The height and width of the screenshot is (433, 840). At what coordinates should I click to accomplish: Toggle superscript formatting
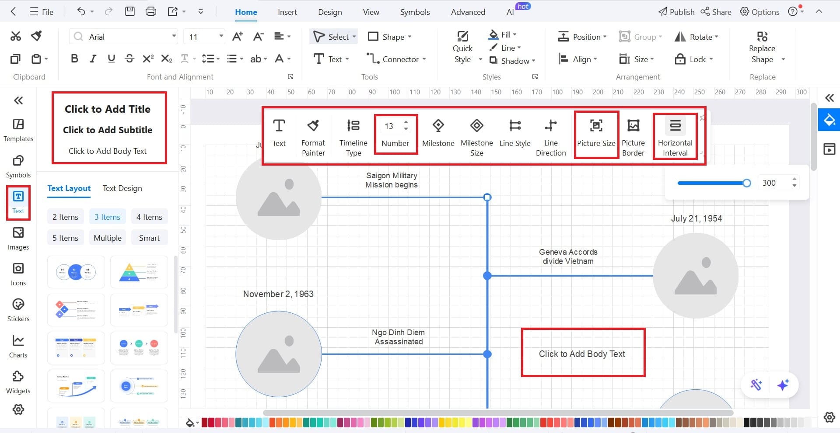coord(148,59)
